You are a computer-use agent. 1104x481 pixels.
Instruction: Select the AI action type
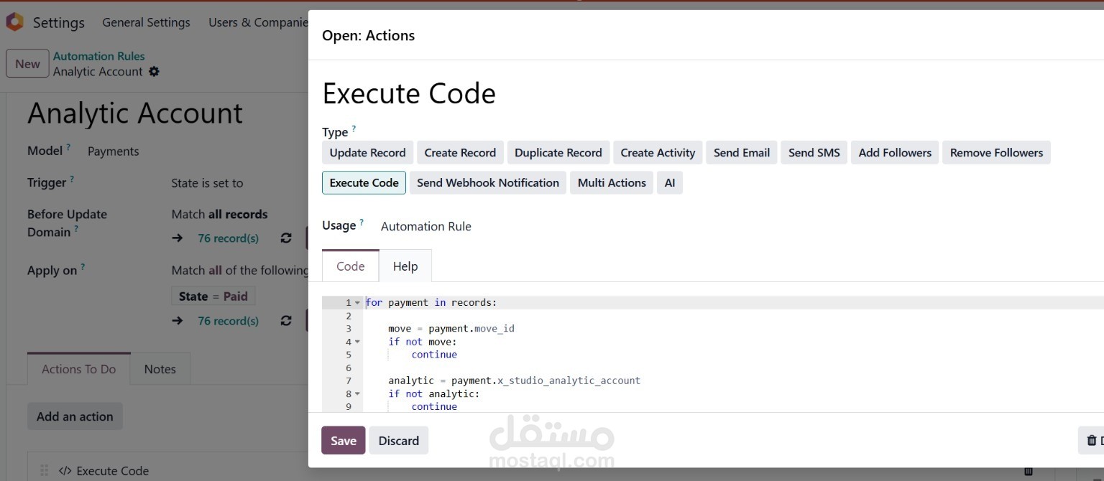pos(670,183)
